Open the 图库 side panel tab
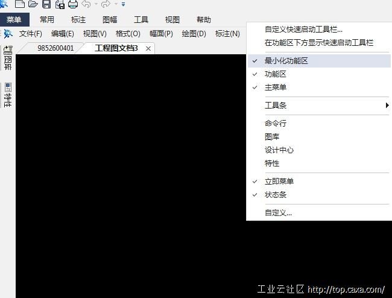Screen dimensions: 392x298 coord(8,58)
